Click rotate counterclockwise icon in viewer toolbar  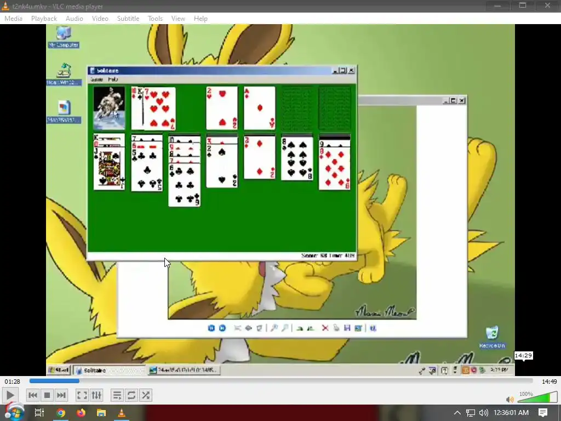coord(311,328)
